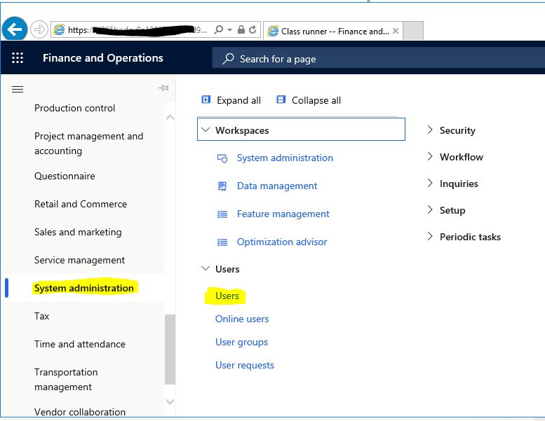This screenshot has width=545, height=421.
Task: Select Questionnaire module
Action: click(65, 176)
